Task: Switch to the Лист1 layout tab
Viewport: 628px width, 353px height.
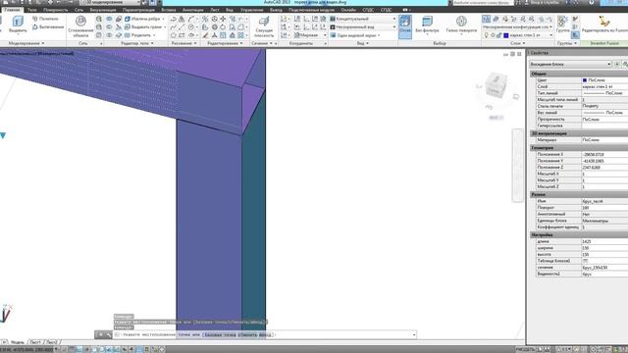Action: (35, 342)
